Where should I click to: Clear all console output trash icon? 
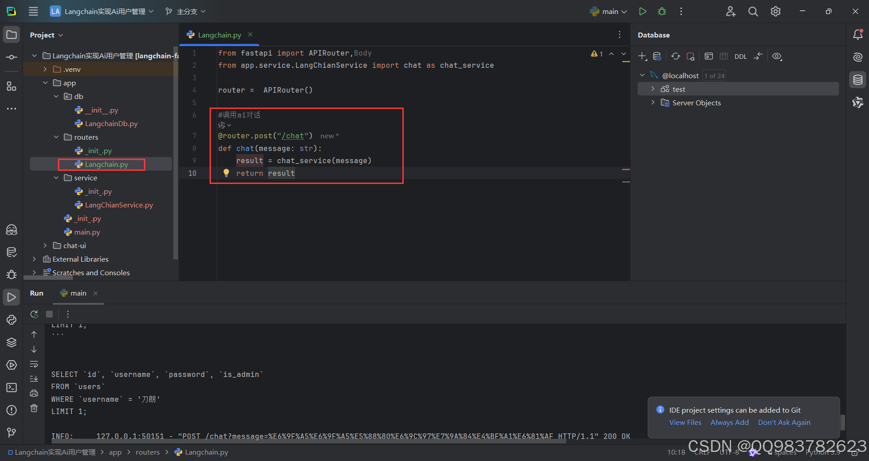coord(34,408)
